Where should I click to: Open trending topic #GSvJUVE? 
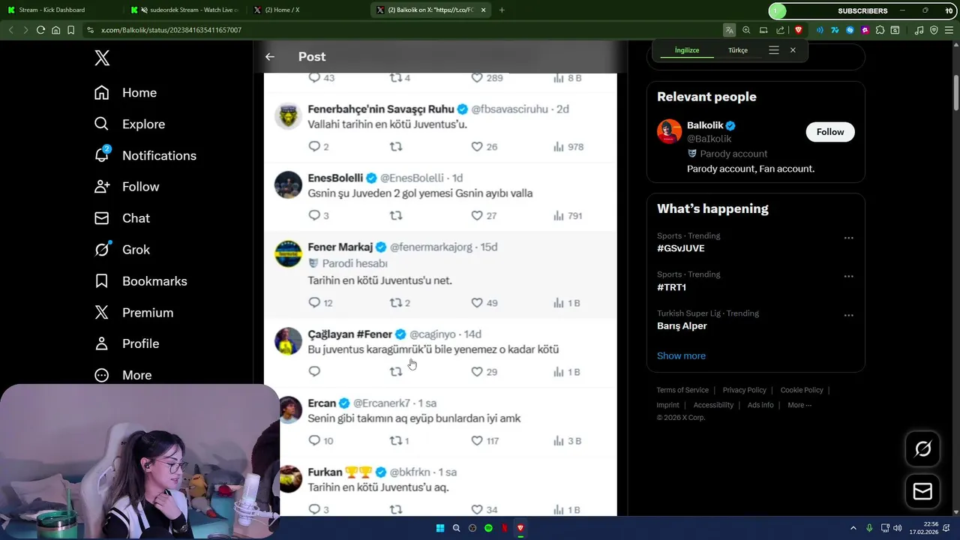[x=681, y=248]
